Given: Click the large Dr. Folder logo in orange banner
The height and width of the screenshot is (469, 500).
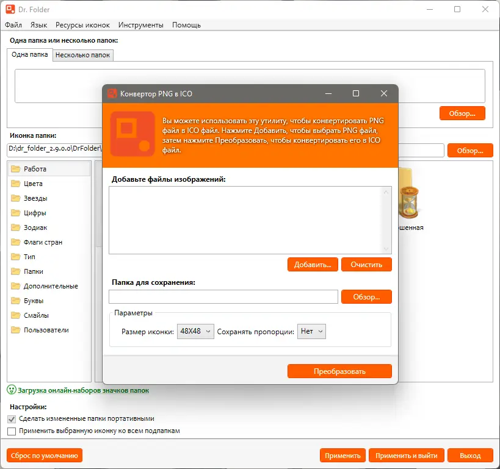Looking at the screenshot, I should (132, 134).
